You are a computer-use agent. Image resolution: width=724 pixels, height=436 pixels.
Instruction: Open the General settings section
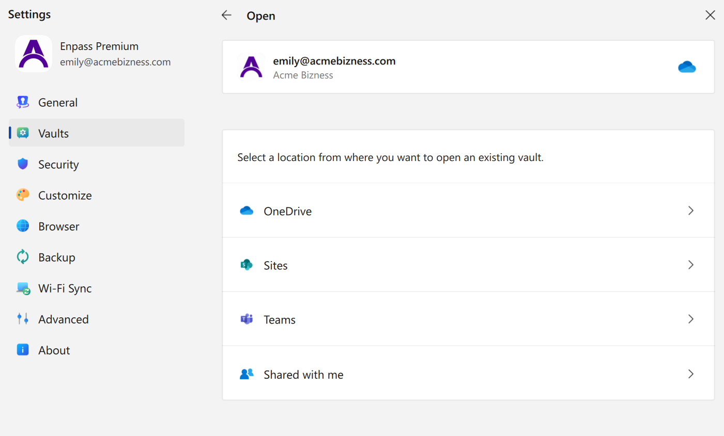(x=97, y=102)
